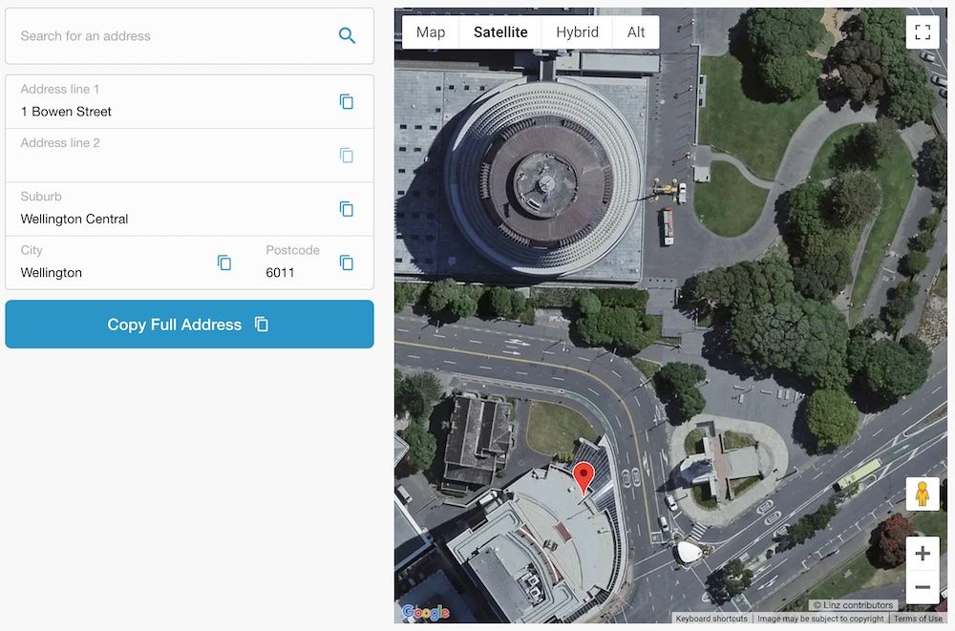
Task: Open the Terms of Use link
Action: 918,618
